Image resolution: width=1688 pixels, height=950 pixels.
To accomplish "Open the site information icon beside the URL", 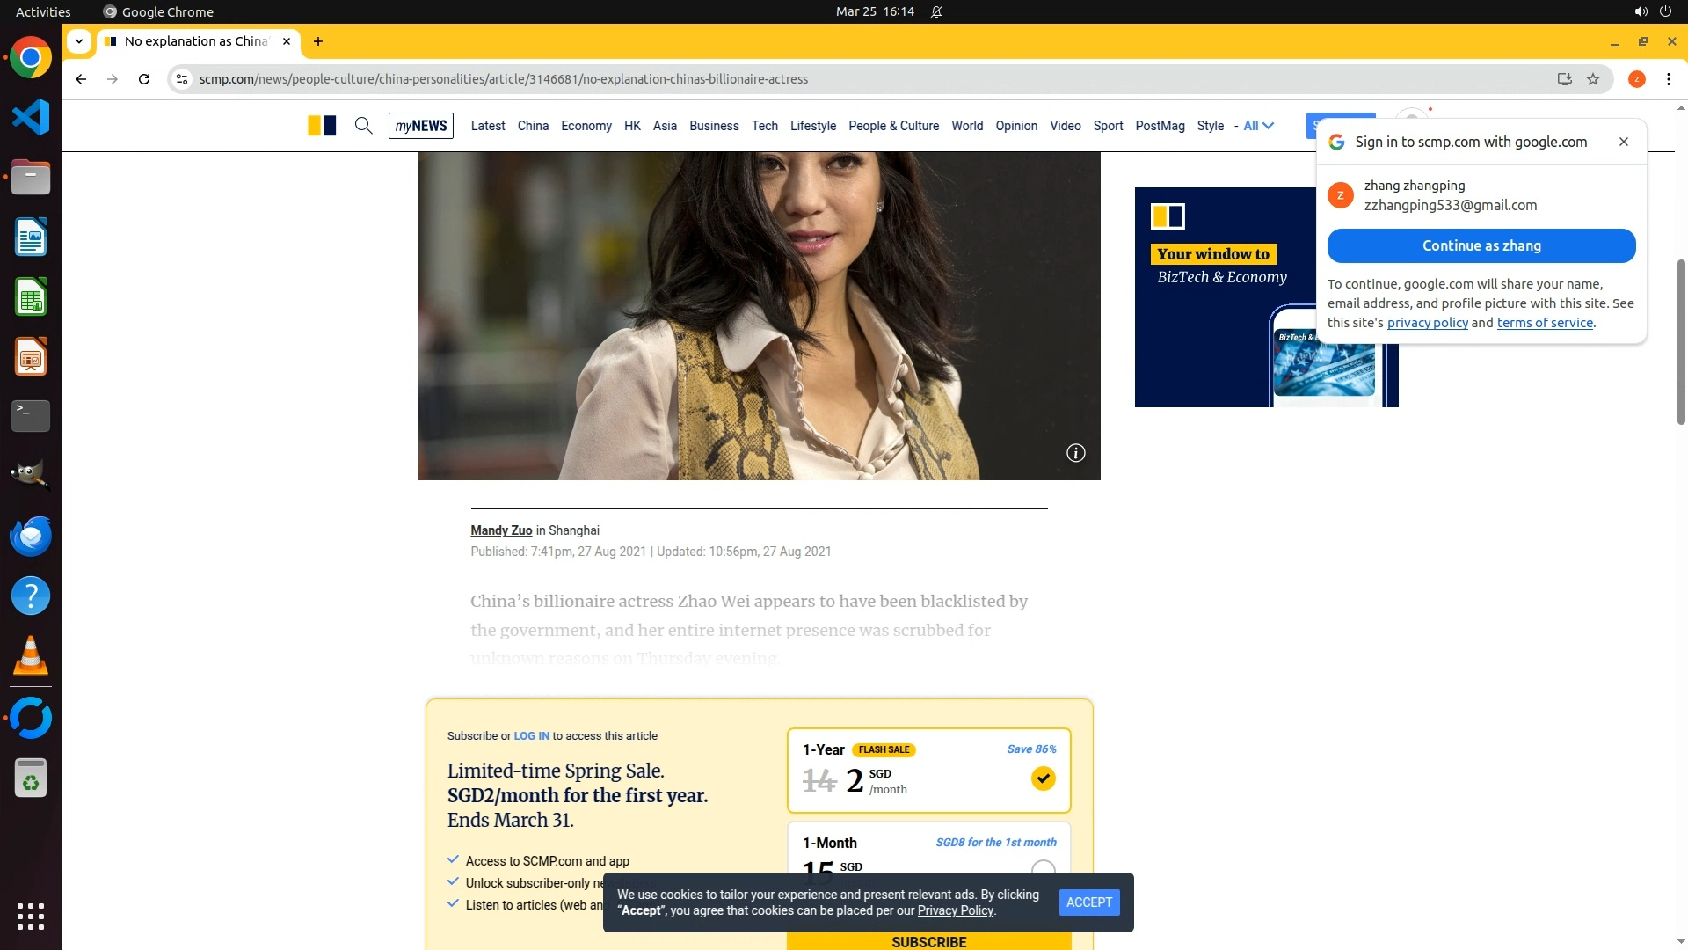I will tap(182, 79).
